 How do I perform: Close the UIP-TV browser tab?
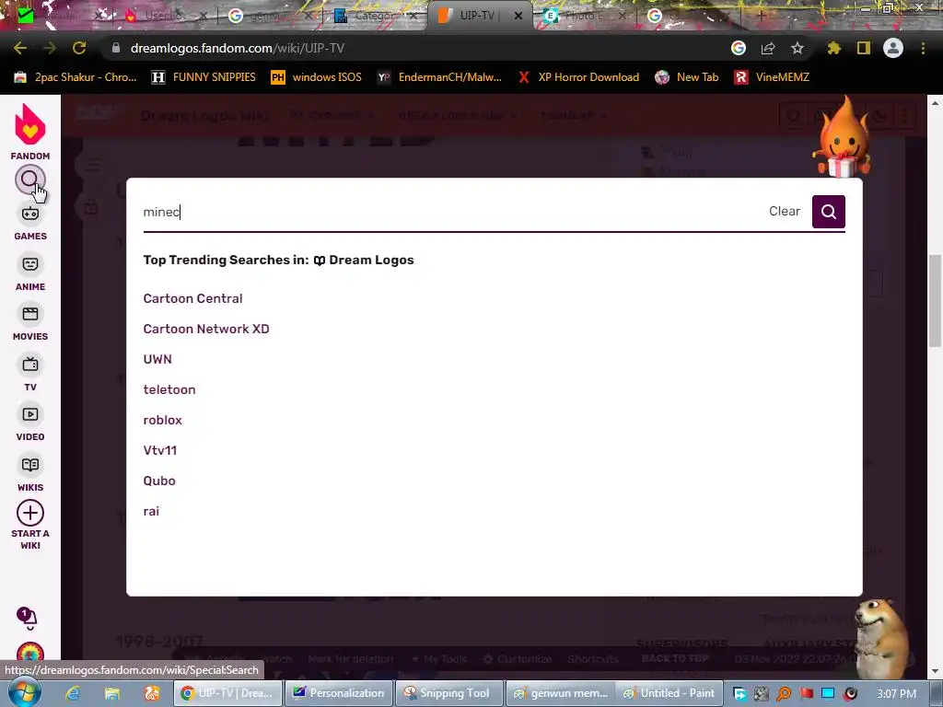pyautogui.click(x=518, y=16)
